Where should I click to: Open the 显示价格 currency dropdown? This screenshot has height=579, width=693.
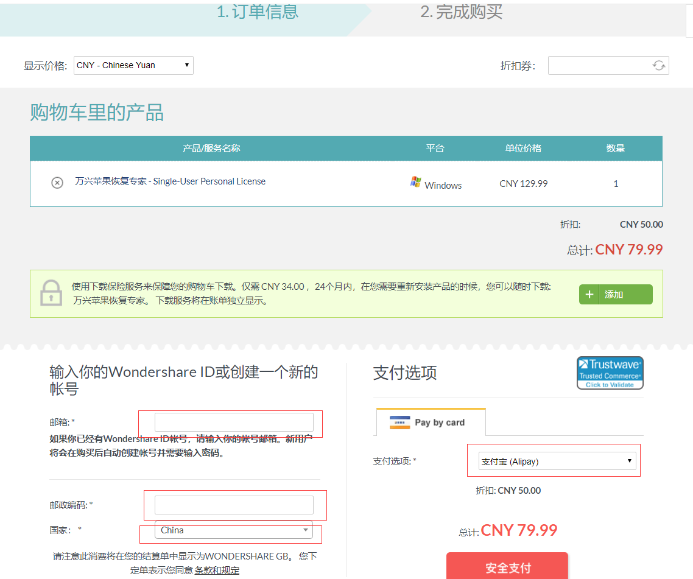coord(133,65)
